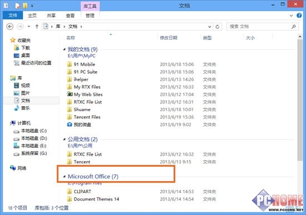Screen dimensions: 306x215
Task: Open 系统保留 (G:) drive
Action: pyautogui.click(x=34, y=153)
